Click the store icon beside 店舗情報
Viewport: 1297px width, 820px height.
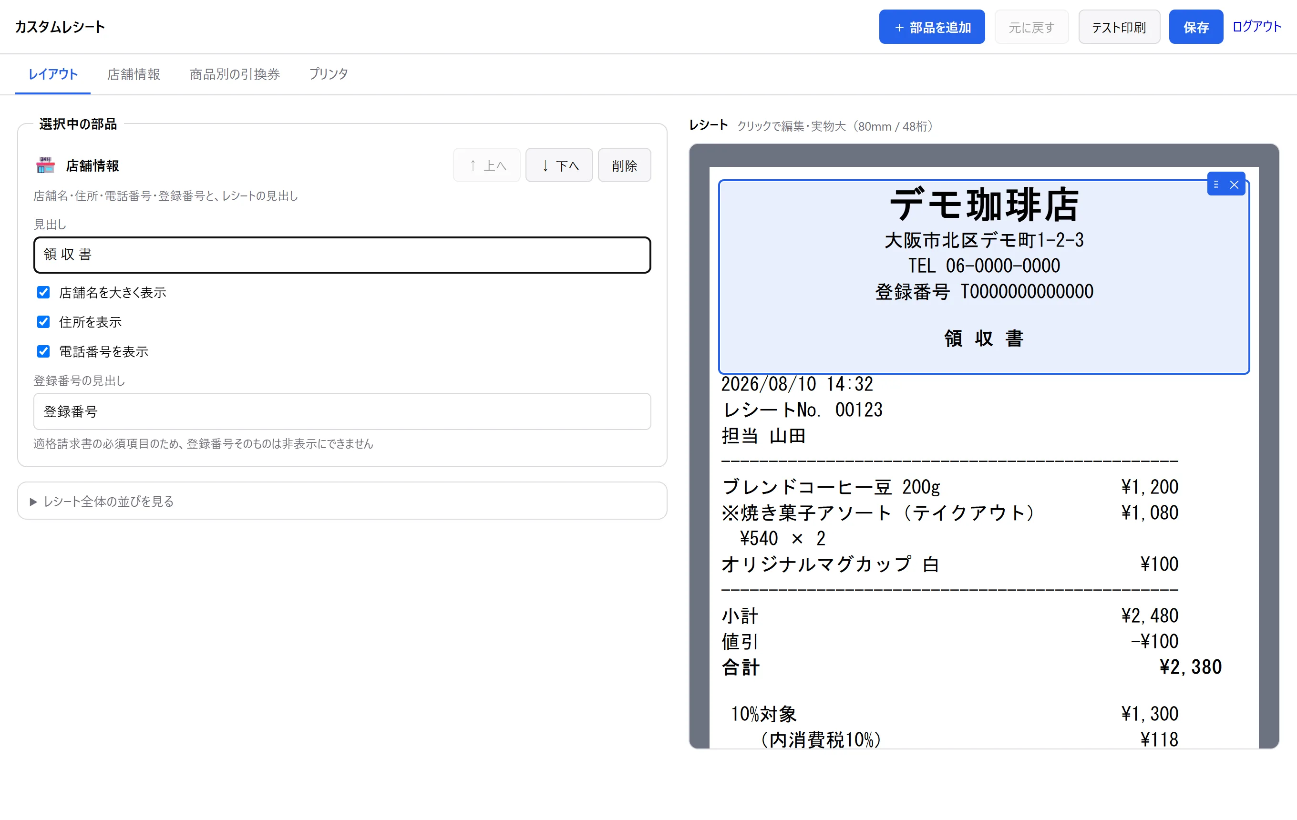[45, 165]
